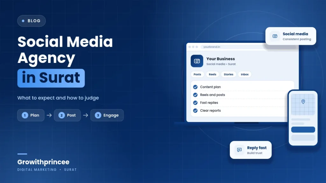Open the Stories tab

(x=229, y=74)
